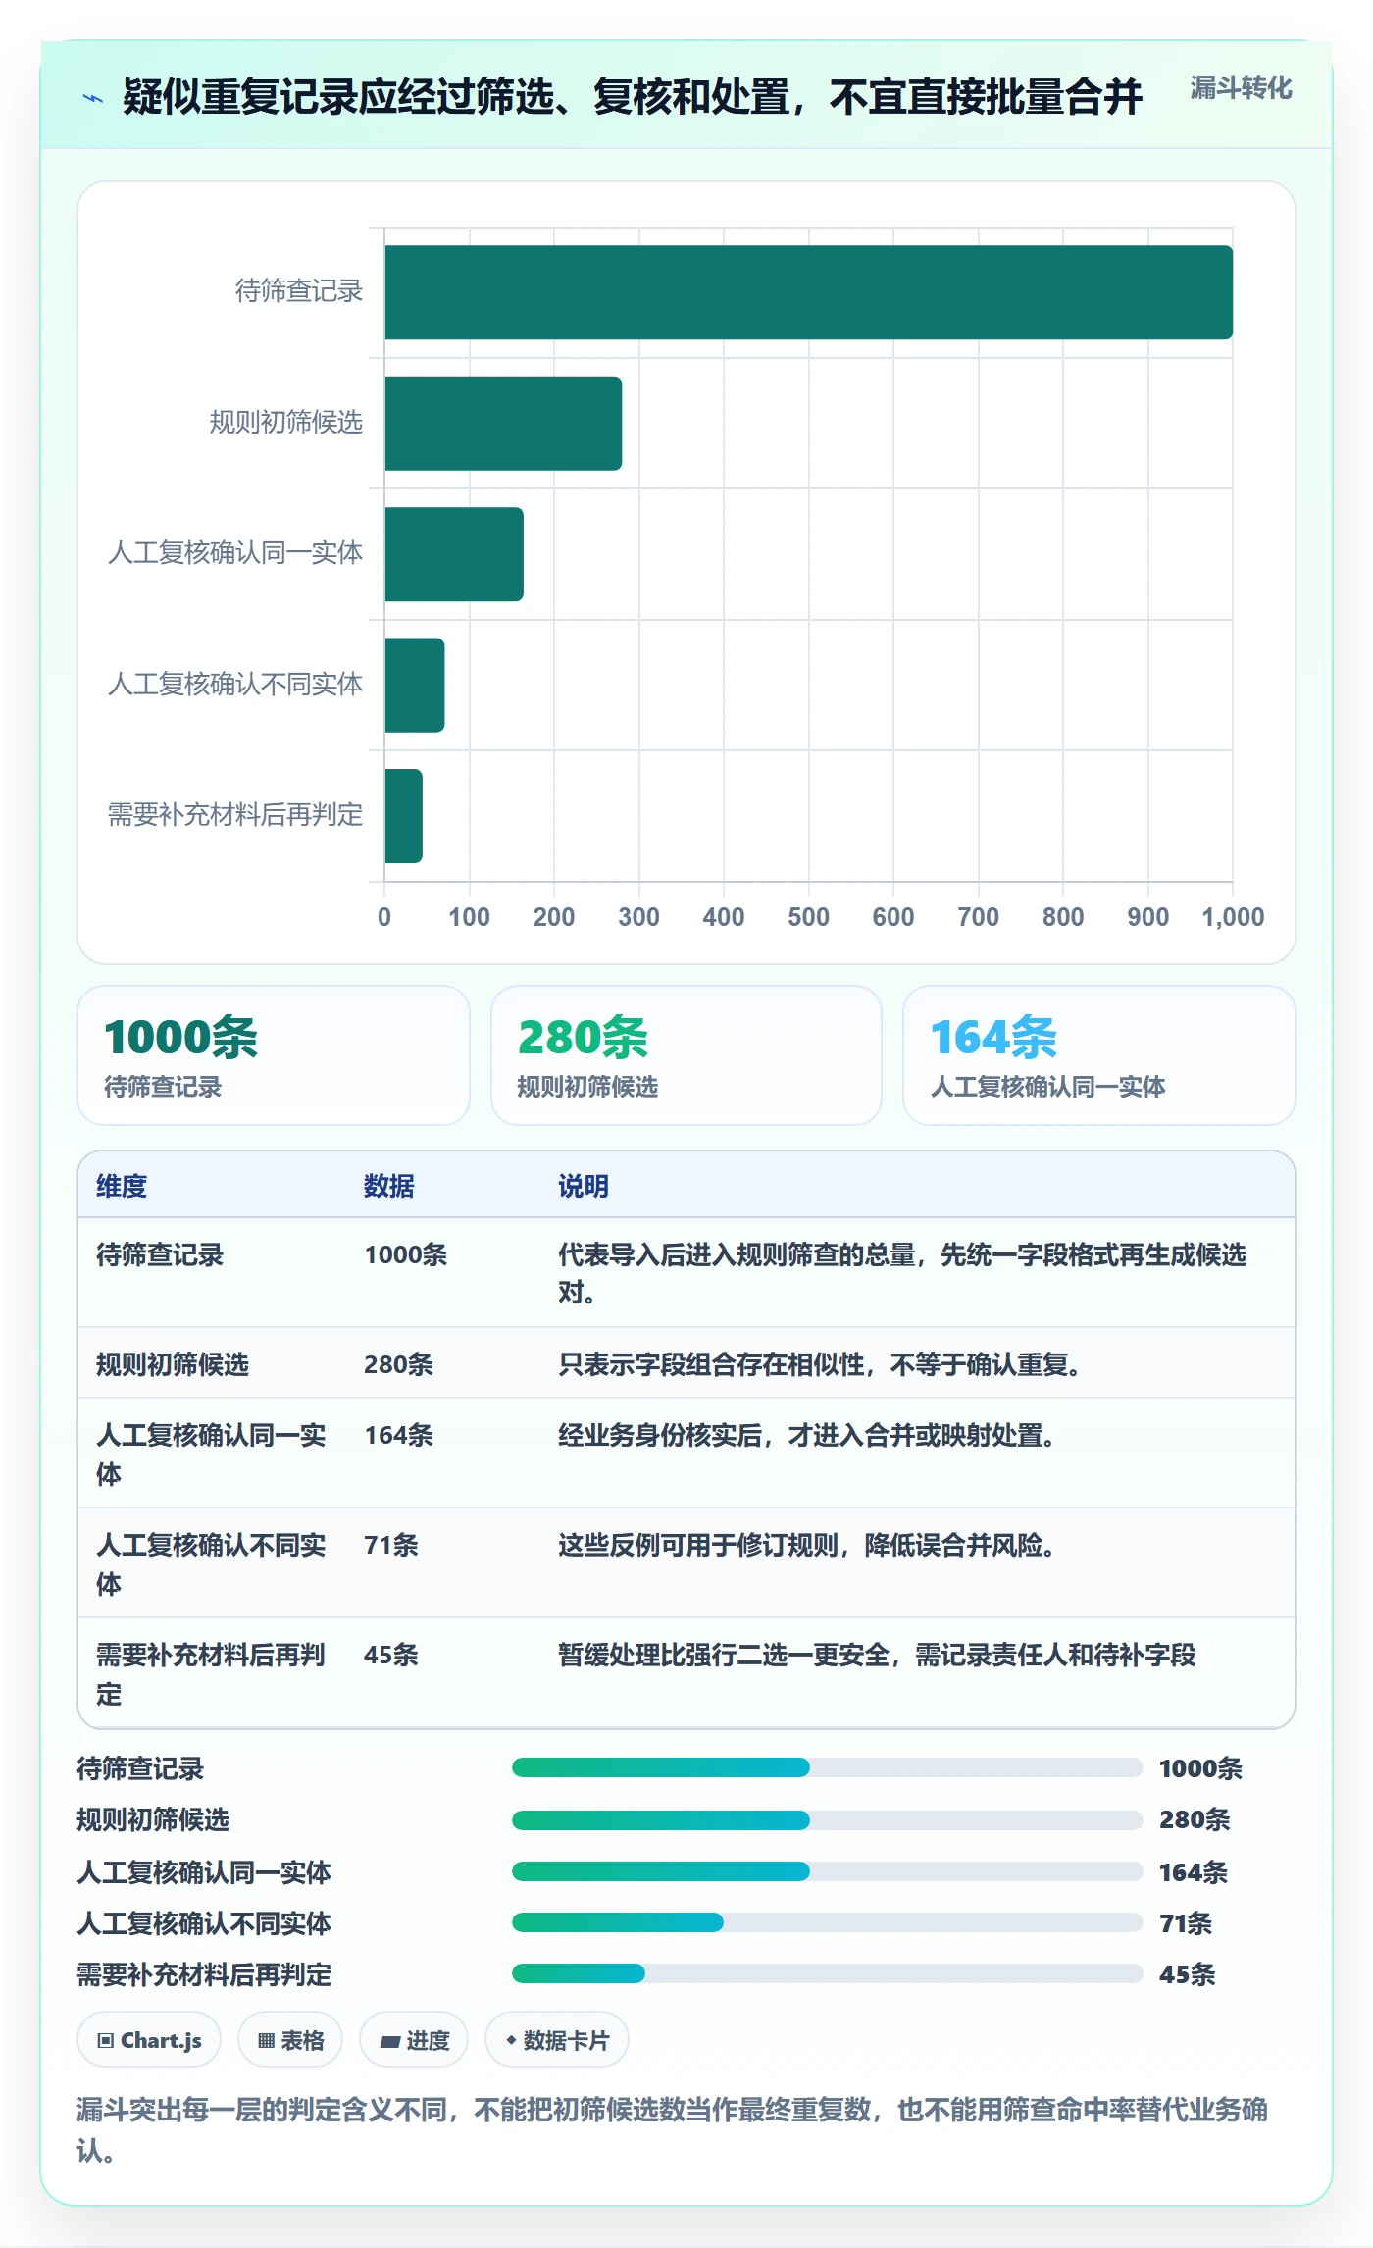Click the chart y-axis label 规则初筛候选
1373x2248 pixels.
pos(286,422)
